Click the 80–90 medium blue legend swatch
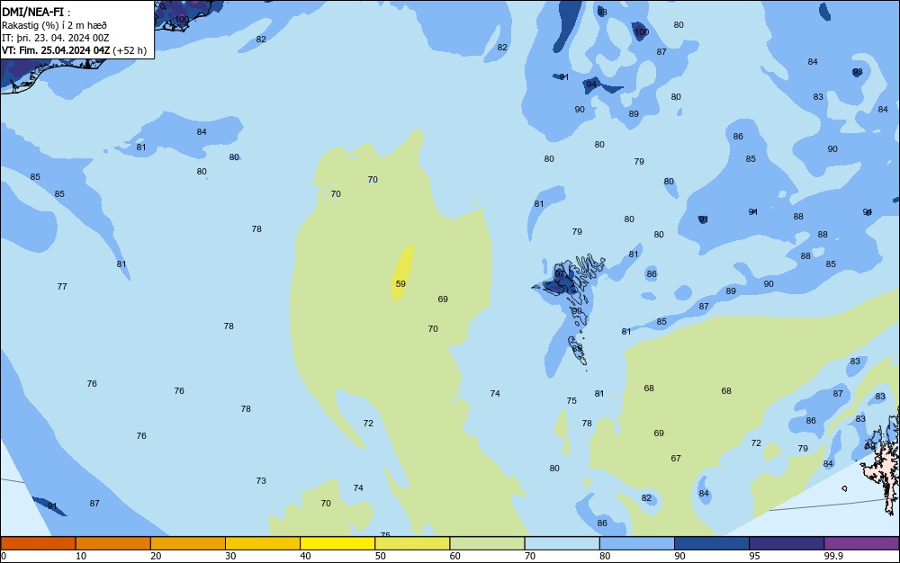900x563 pixels. click(x=637, y=543)
